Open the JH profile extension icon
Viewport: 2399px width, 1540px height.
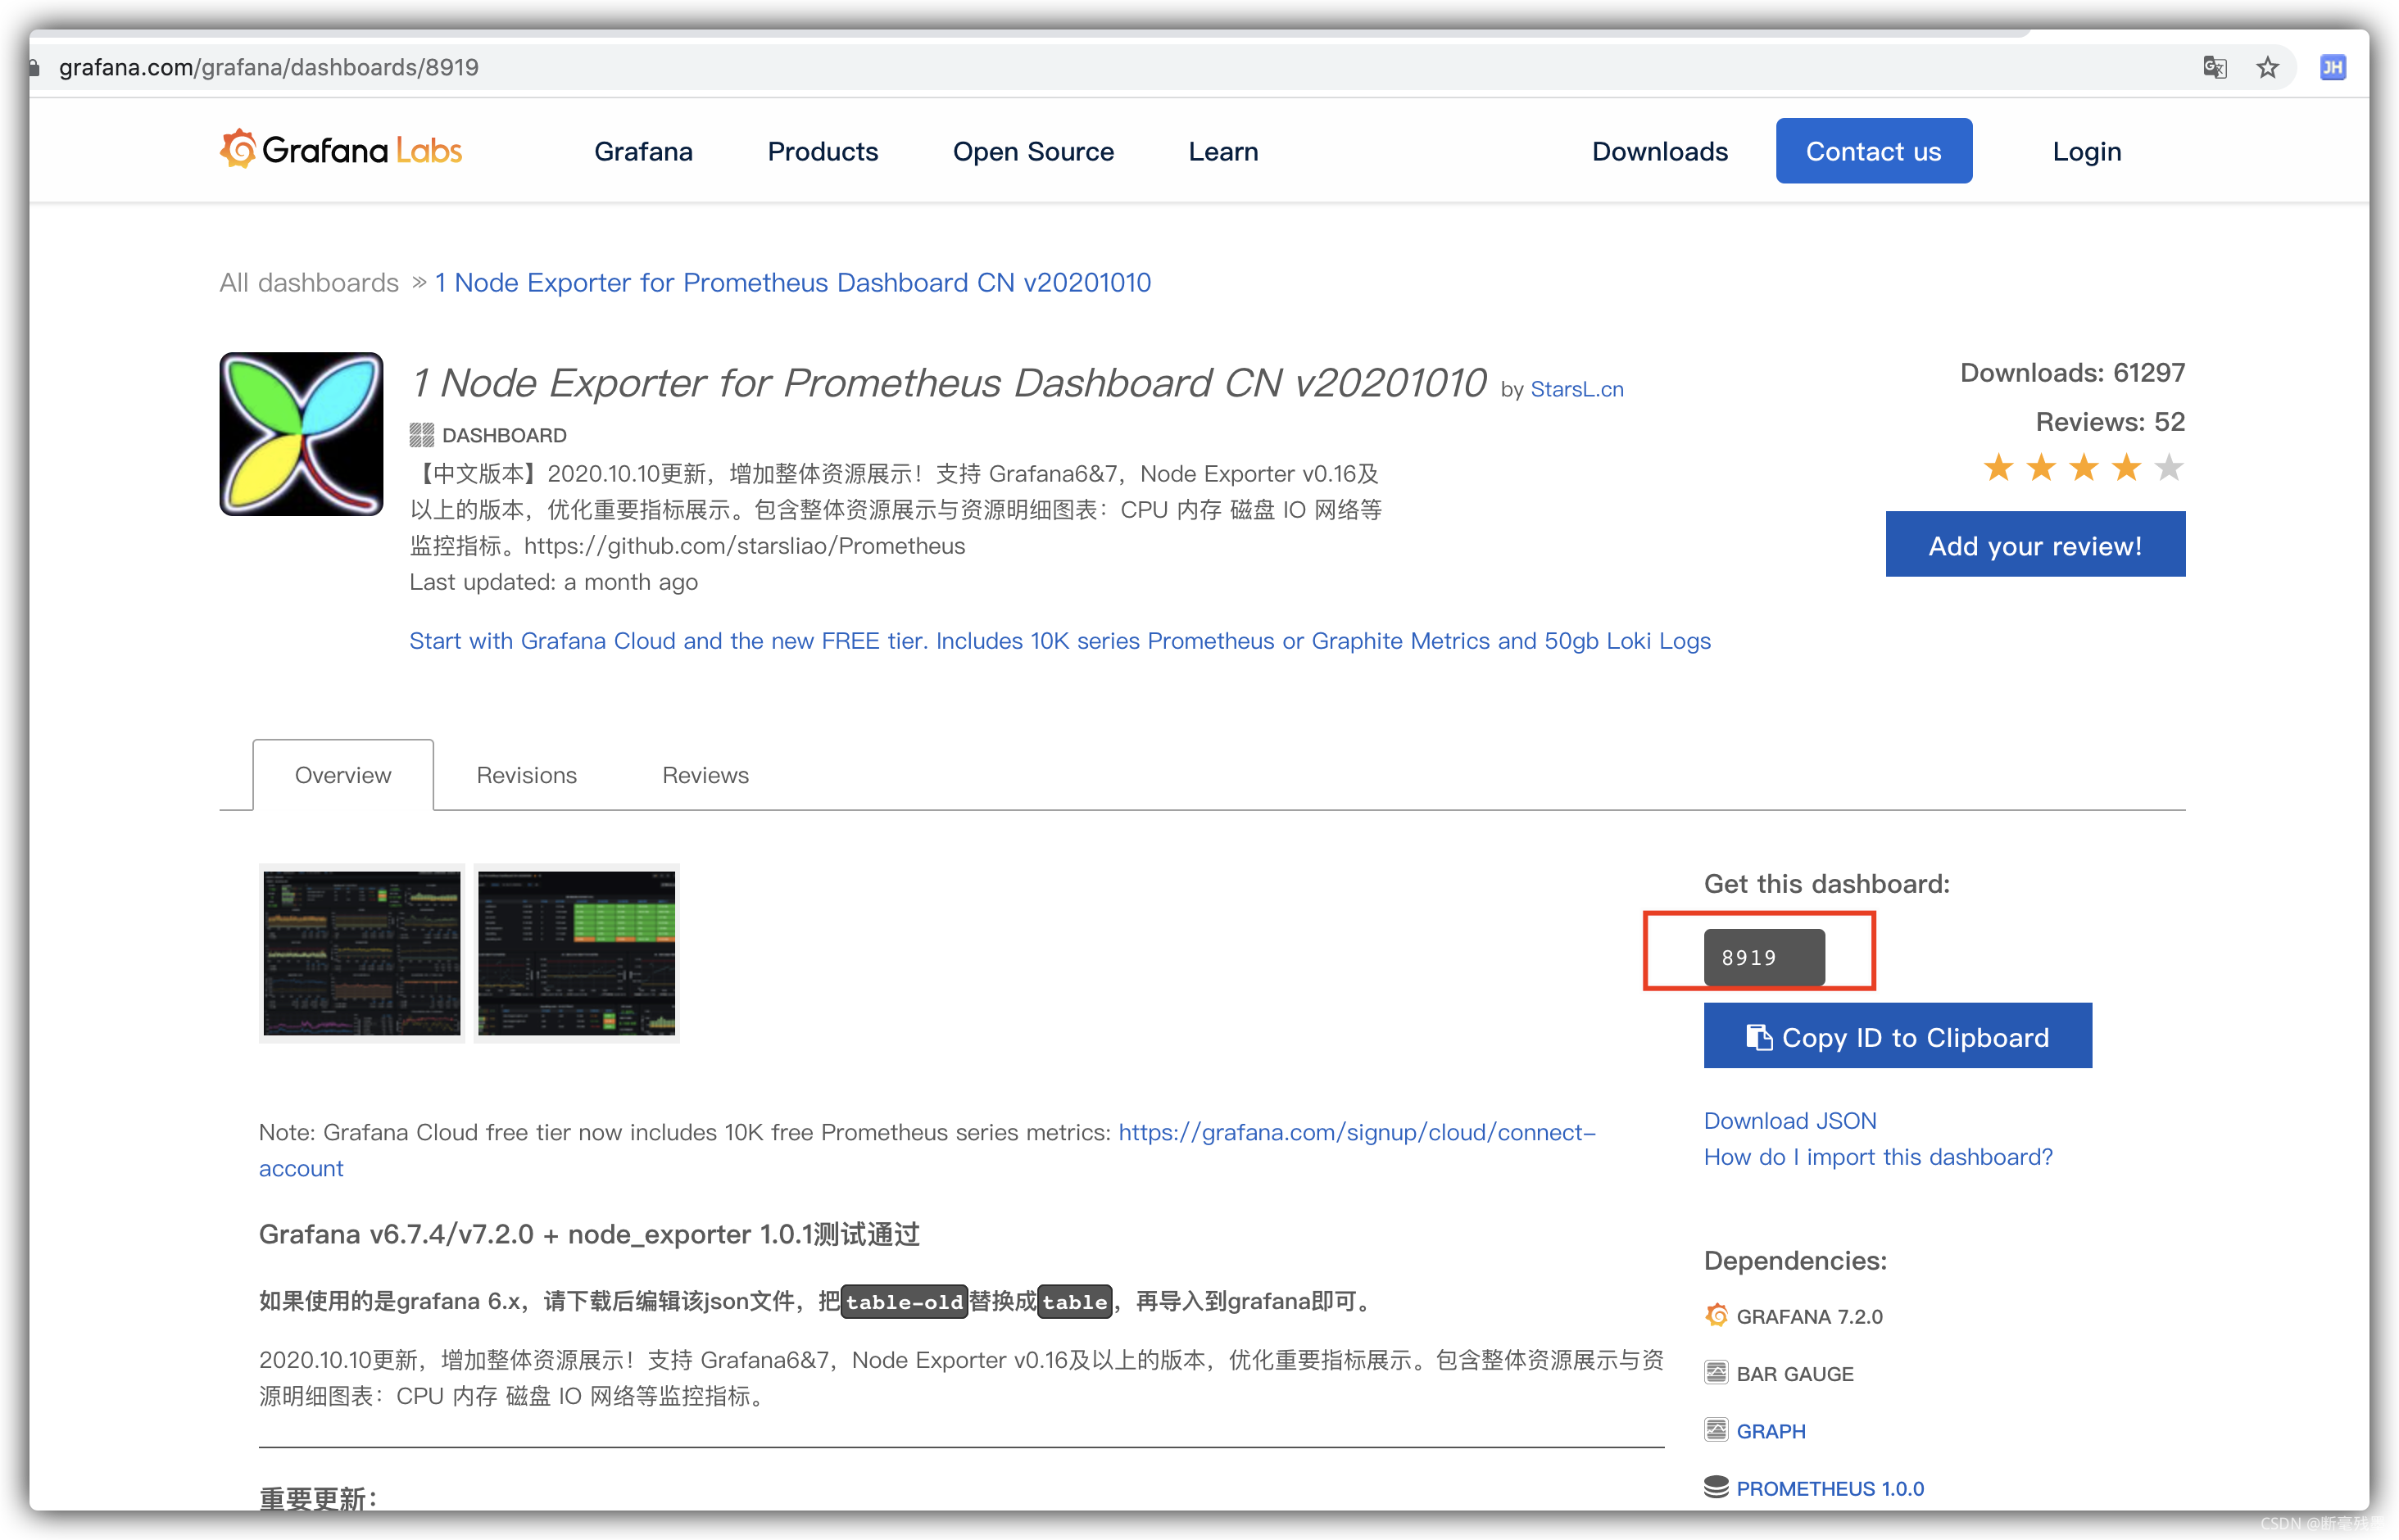pyautogui.click(x=2332, y=67)
